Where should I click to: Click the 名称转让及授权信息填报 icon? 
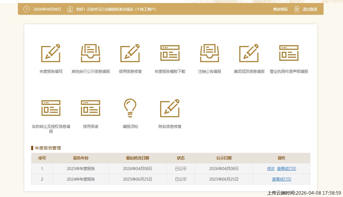click(51, 108)
